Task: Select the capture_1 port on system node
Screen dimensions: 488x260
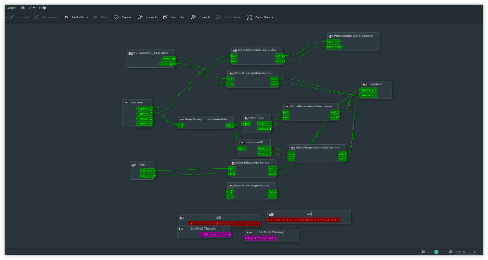Action: click(x=145, y=109)
